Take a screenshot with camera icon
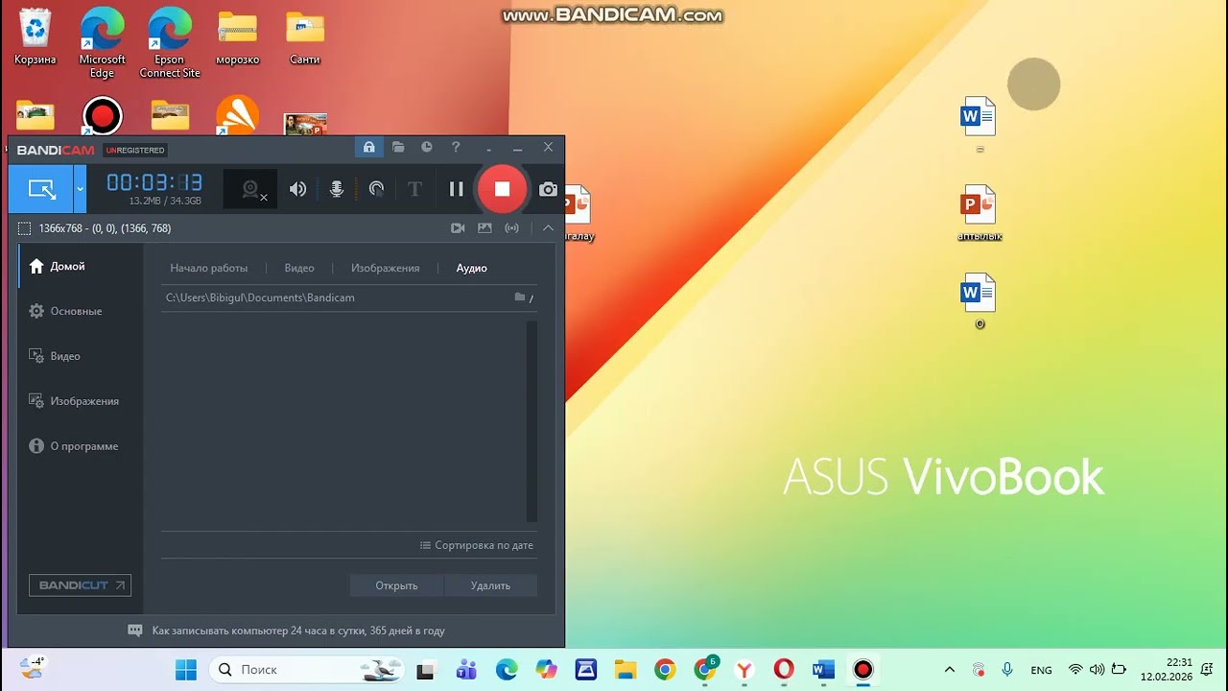 548,189
